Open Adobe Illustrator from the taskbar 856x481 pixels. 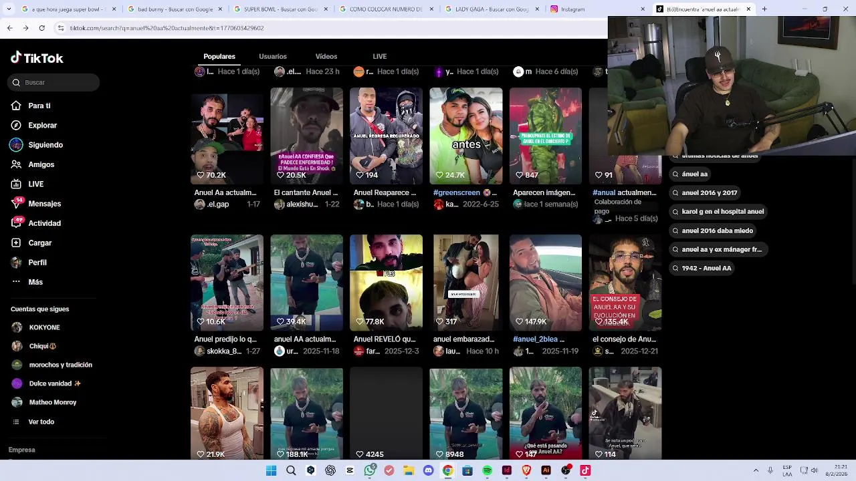546,470
